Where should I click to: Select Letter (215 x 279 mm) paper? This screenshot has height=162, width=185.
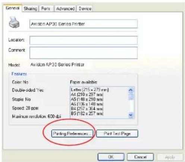click(90, 90)
